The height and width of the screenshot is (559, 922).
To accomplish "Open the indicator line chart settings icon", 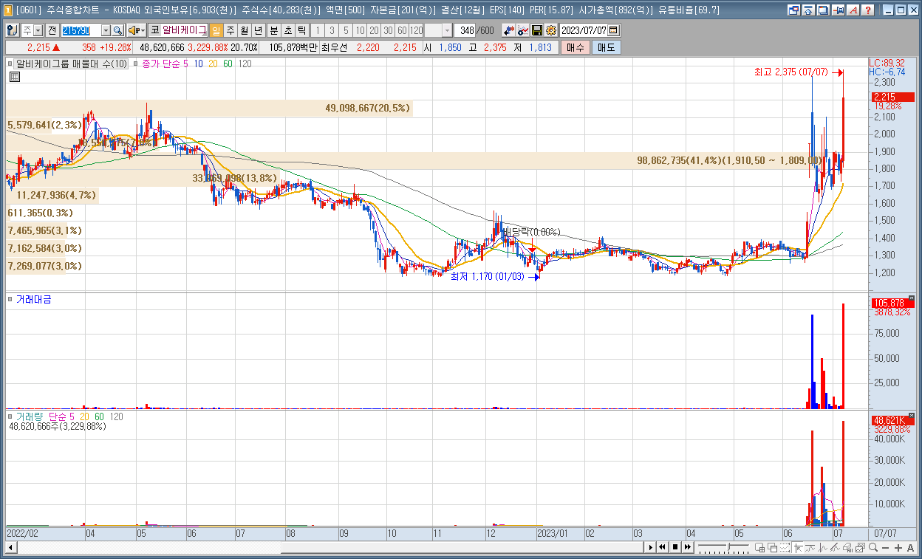I will point(523,30).
